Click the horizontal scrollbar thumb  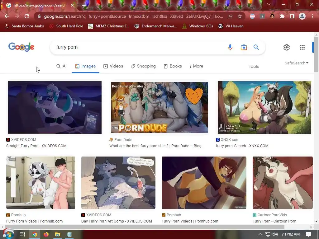(x=145, y=227)
